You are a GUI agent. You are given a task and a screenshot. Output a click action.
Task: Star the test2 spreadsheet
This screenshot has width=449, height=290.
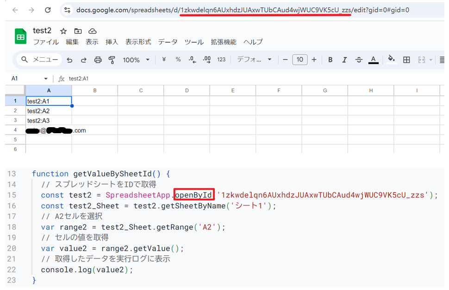(63, 31)
